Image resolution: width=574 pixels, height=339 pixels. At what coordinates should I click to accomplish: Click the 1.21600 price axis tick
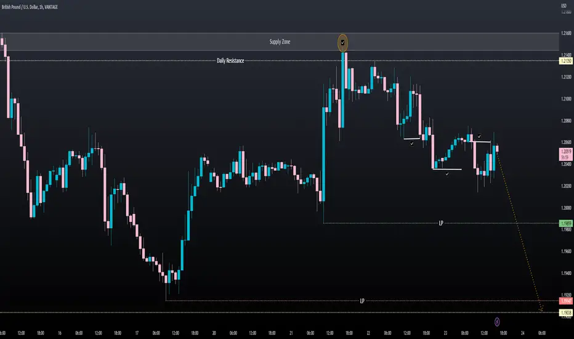pyautogui.click(x=566, y=33)
